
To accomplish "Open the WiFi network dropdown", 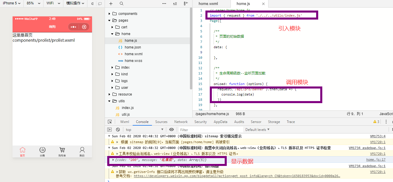I will tap(53, 4).
